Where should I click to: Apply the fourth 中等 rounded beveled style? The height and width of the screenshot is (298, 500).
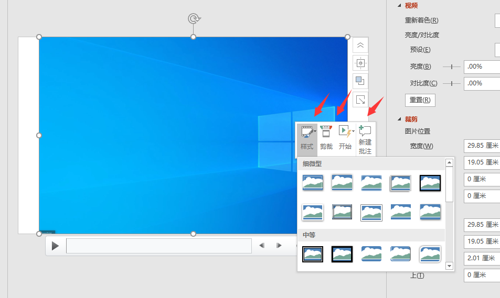(400, 254)
